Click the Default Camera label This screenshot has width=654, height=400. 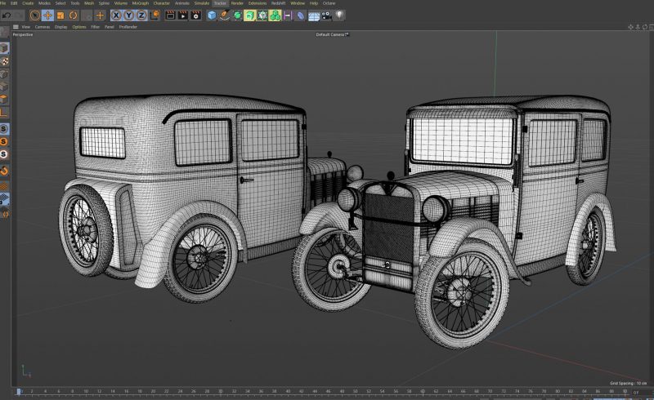click(331, 34)
